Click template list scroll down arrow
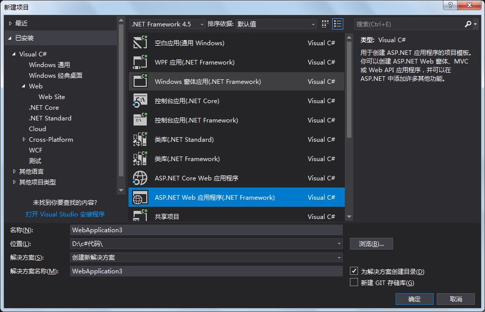485x312 pixels. tap(349, 216)
